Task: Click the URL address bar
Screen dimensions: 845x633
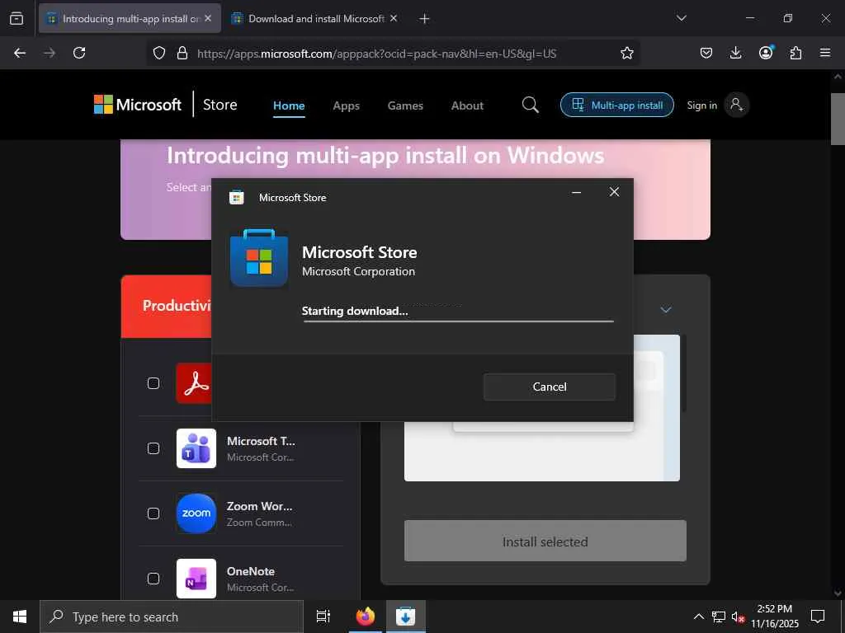Action: (377, 54)
